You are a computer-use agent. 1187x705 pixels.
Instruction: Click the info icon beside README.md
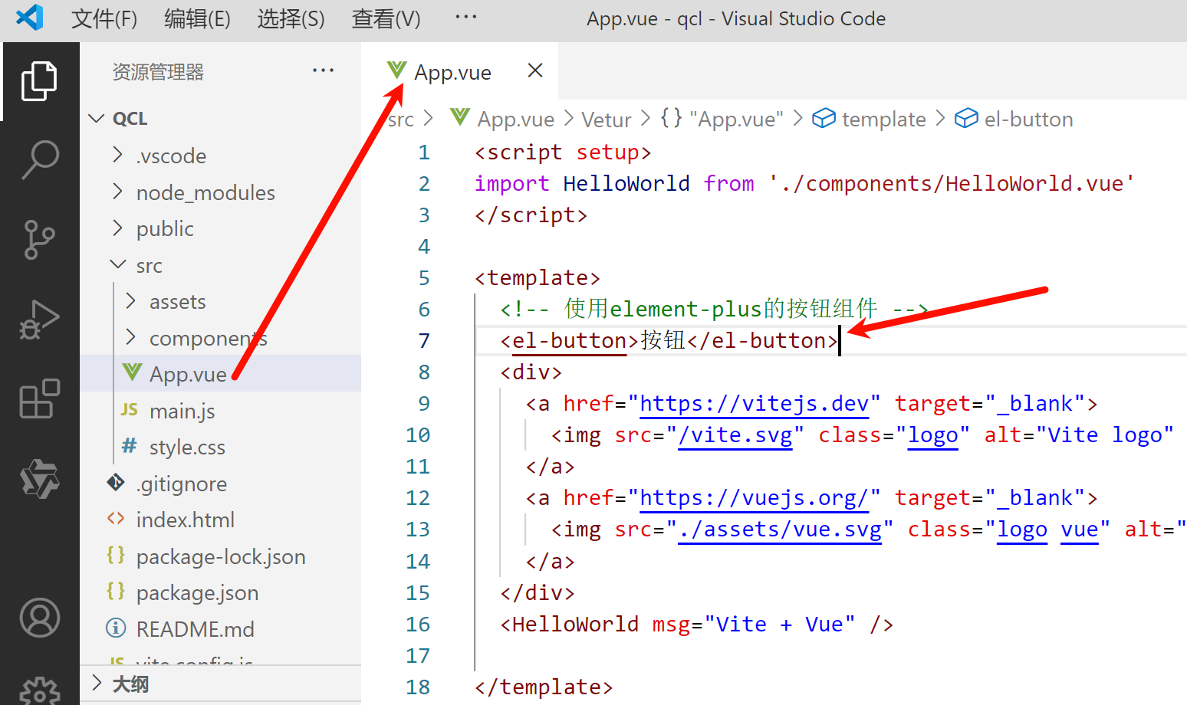[x=116, y=628]
